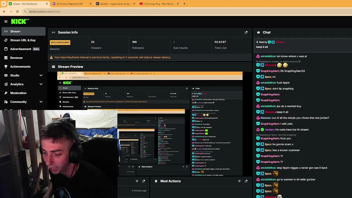Open the hamburger menu beside the Kick logo
Viewport: 352px width, 198px height.
click(x=6, y=21)
